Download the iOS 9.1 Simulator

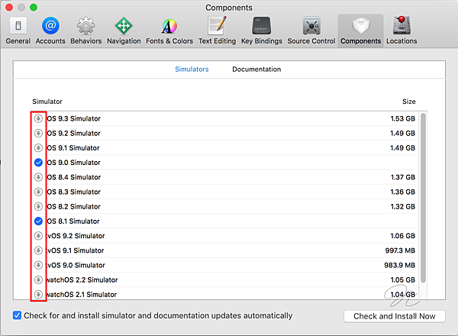point(38,147)
